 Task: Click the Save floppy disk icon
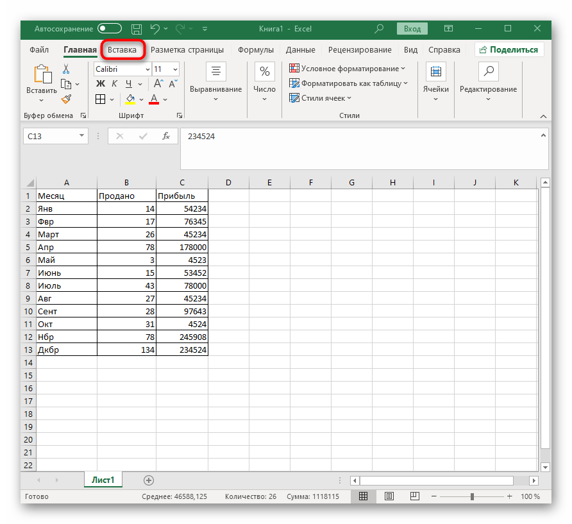pyautogui.click(x=136, y=29)
